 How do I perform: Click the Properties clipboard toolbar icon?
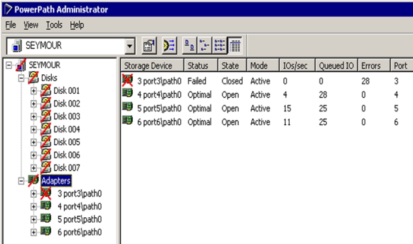pyautogui.click(x=149, y=46)
